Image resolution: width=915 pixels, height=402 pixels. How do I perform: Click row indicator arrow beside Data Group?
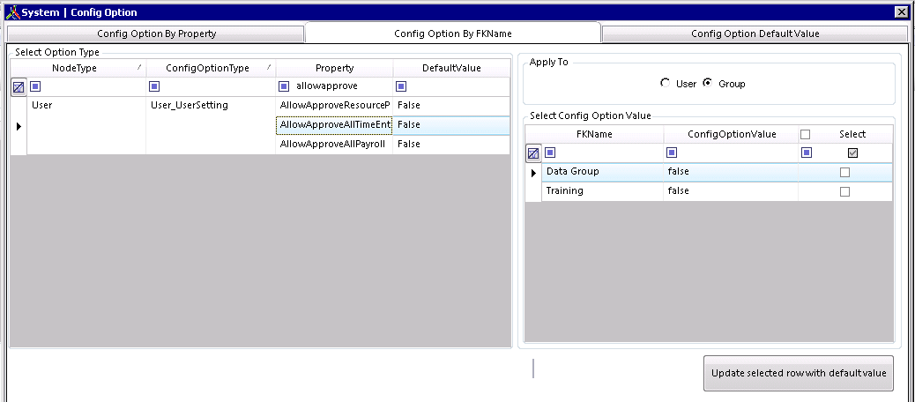pos(533,173)
